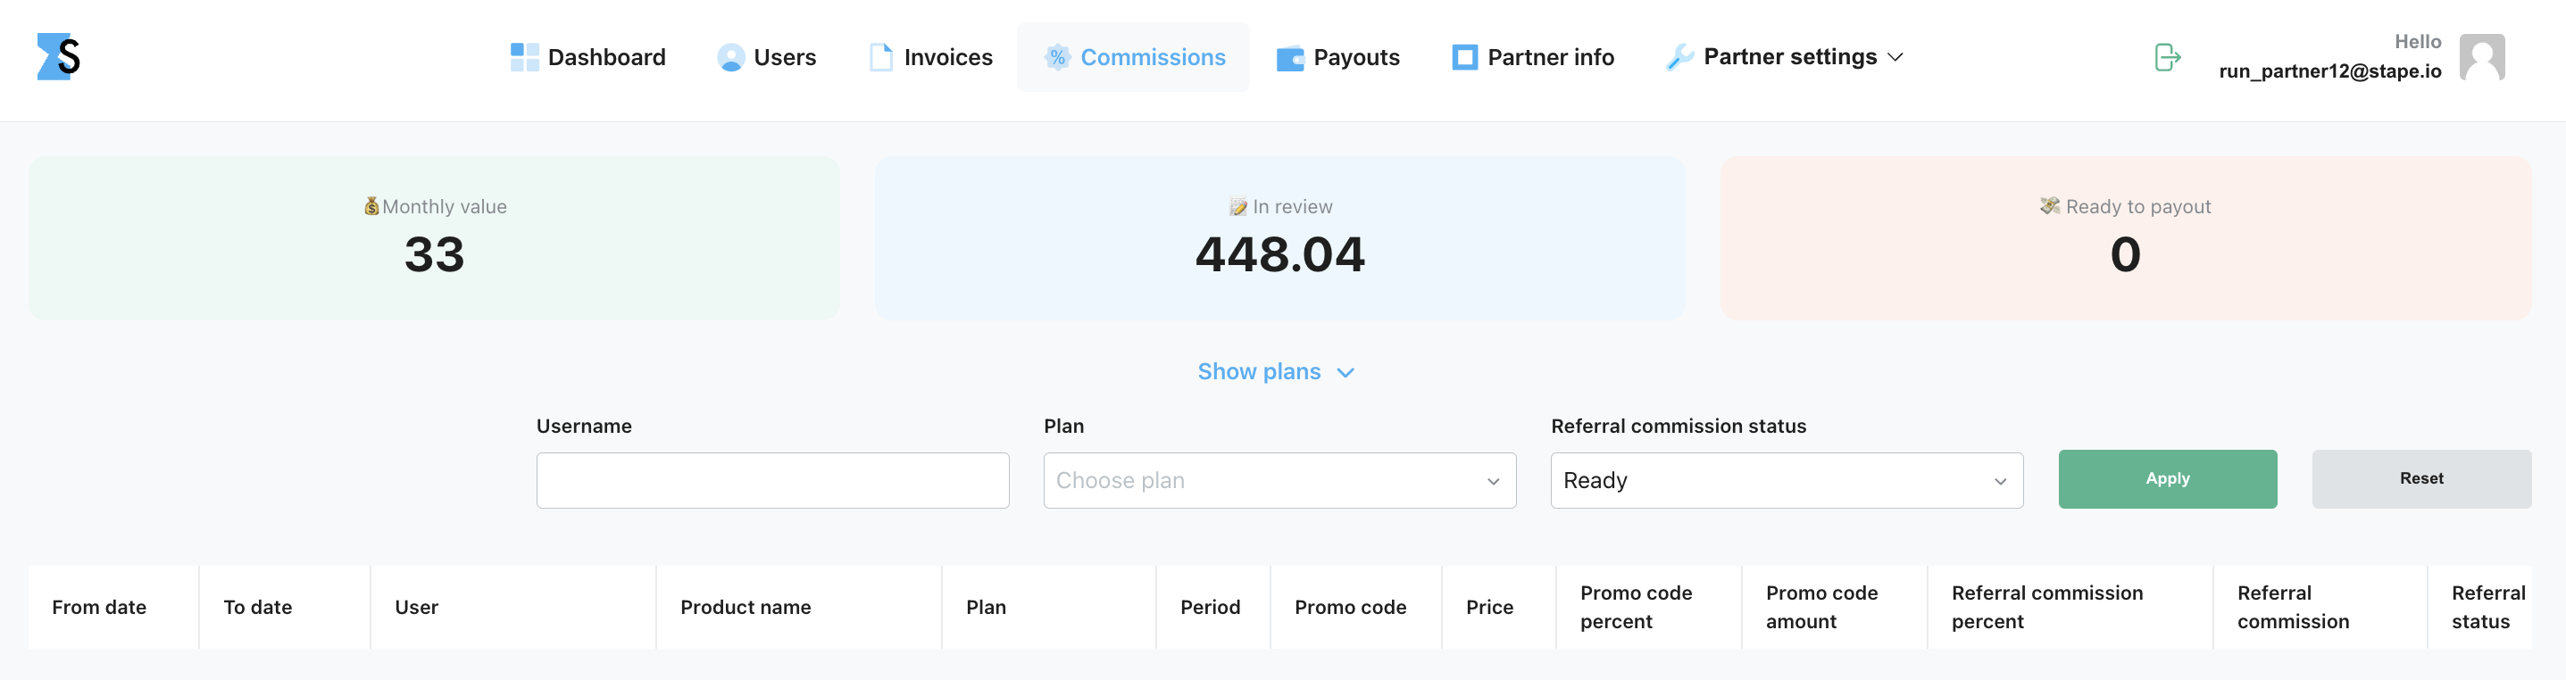Click the In review notepad icon
This screenshot has height=680, width=2566.
click(1238, 207)
